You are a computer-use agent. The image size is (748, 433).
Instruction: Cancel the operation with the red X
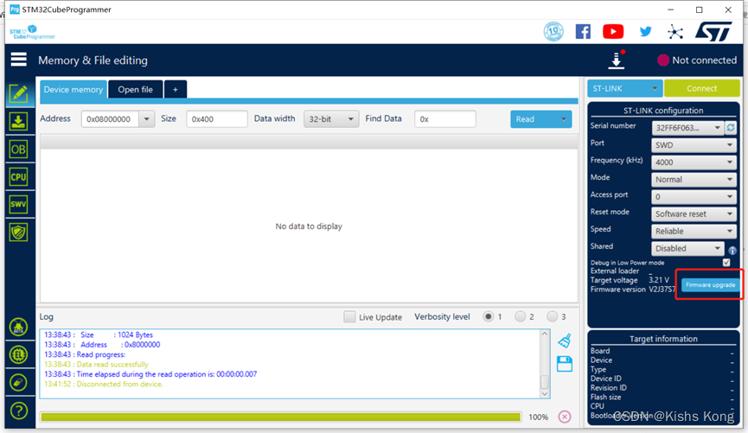pyautogui.click(x=565, y=417)
